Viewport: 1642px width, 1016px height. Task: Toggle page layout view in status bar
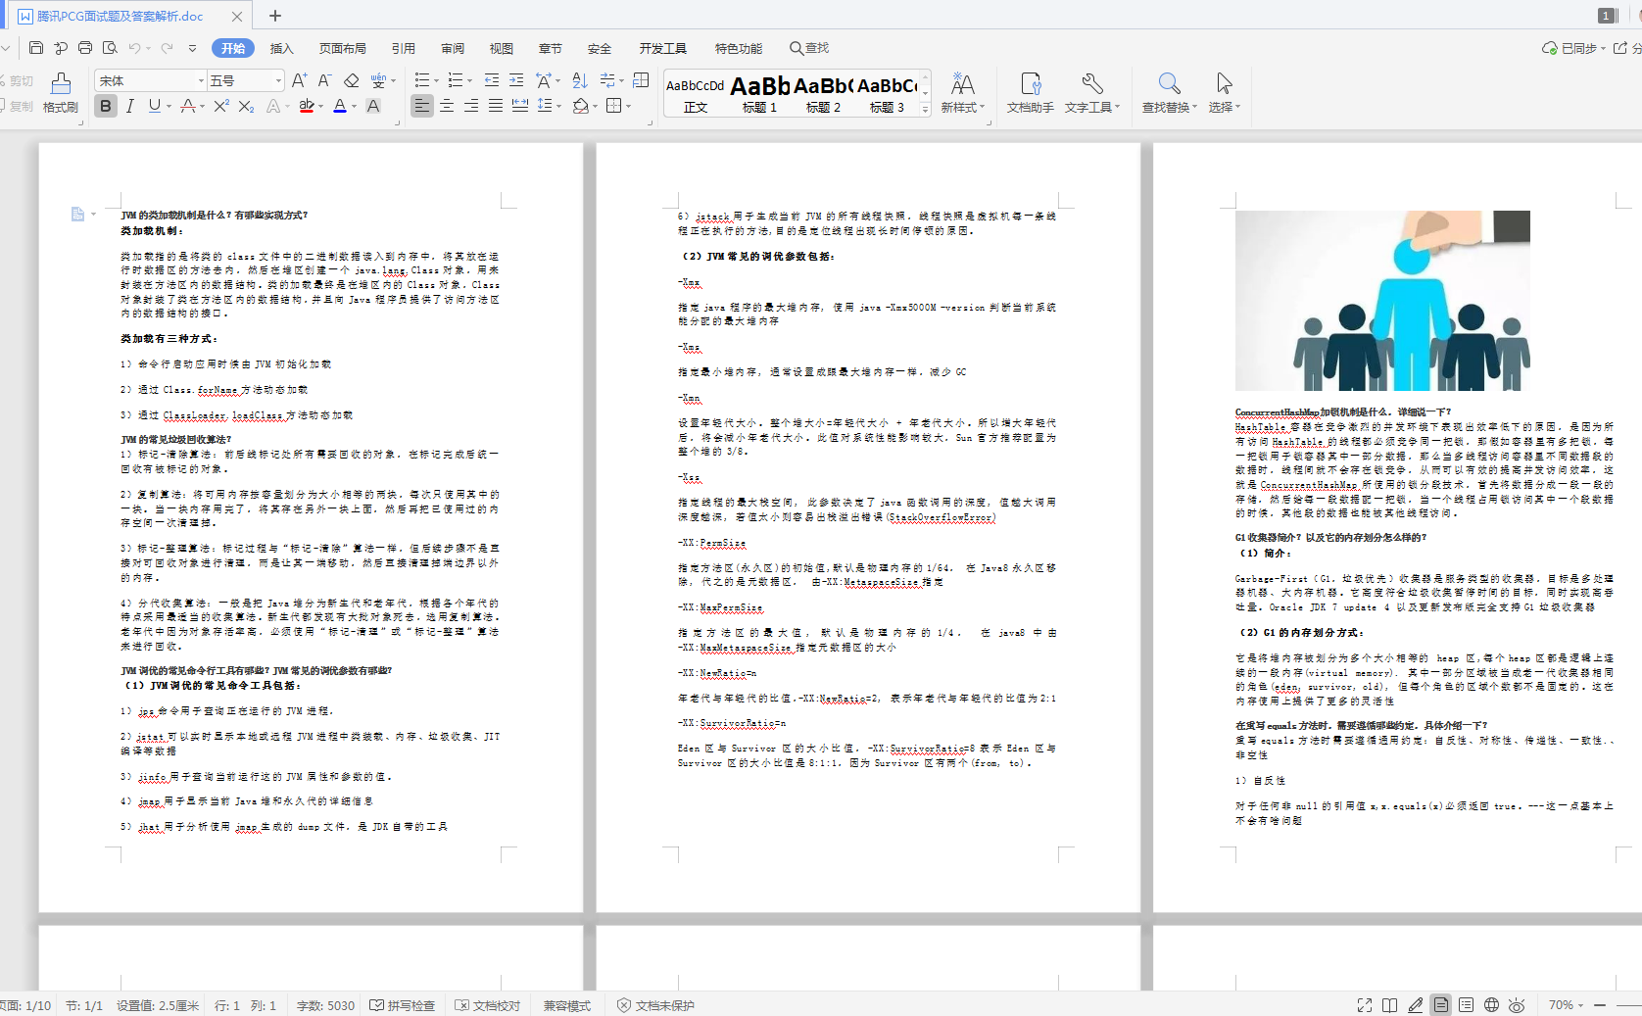coord(1441,1005)
